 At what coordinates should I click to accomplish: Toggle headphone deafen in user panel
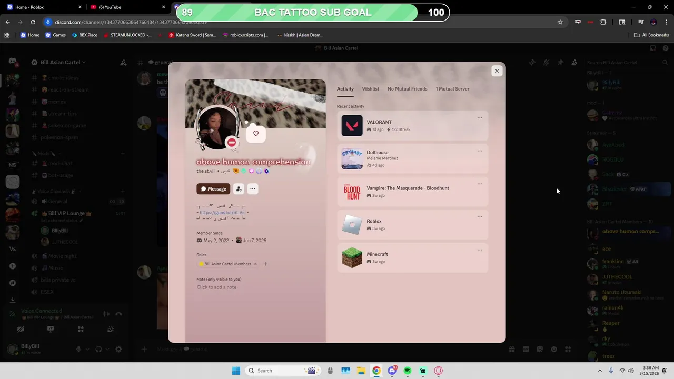[x=98, y=349]
